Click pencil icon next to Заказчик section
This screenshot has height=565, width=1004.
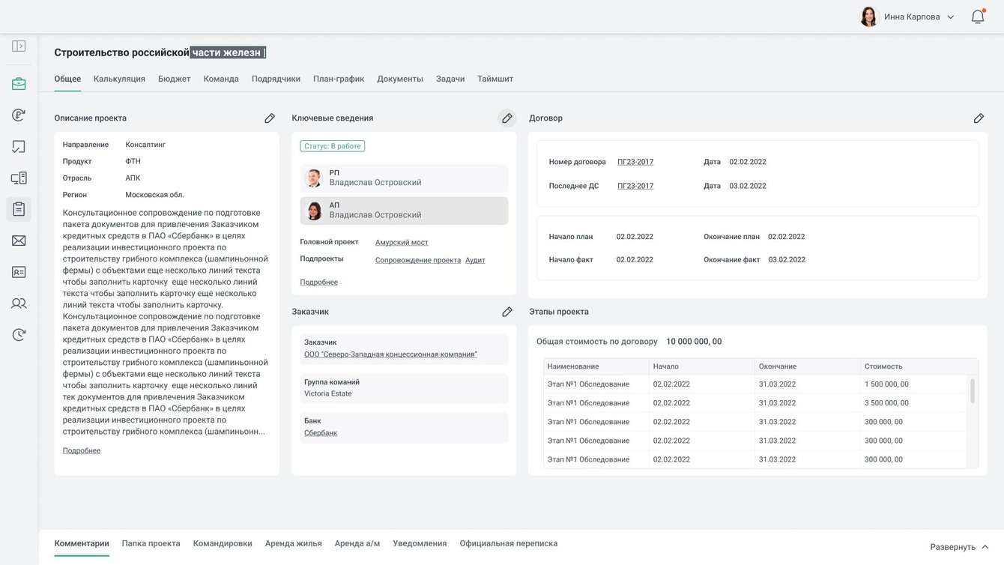[507, 312]
